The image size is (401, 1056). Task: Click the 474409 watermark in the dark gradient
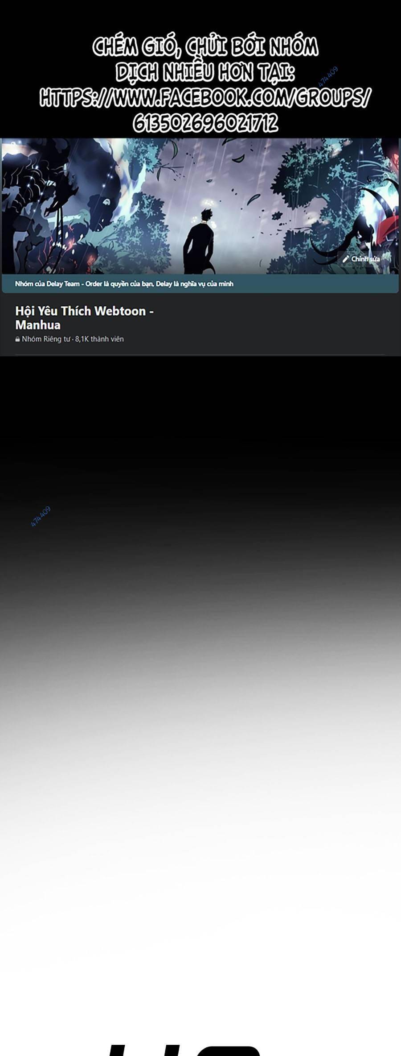[41, 516]
